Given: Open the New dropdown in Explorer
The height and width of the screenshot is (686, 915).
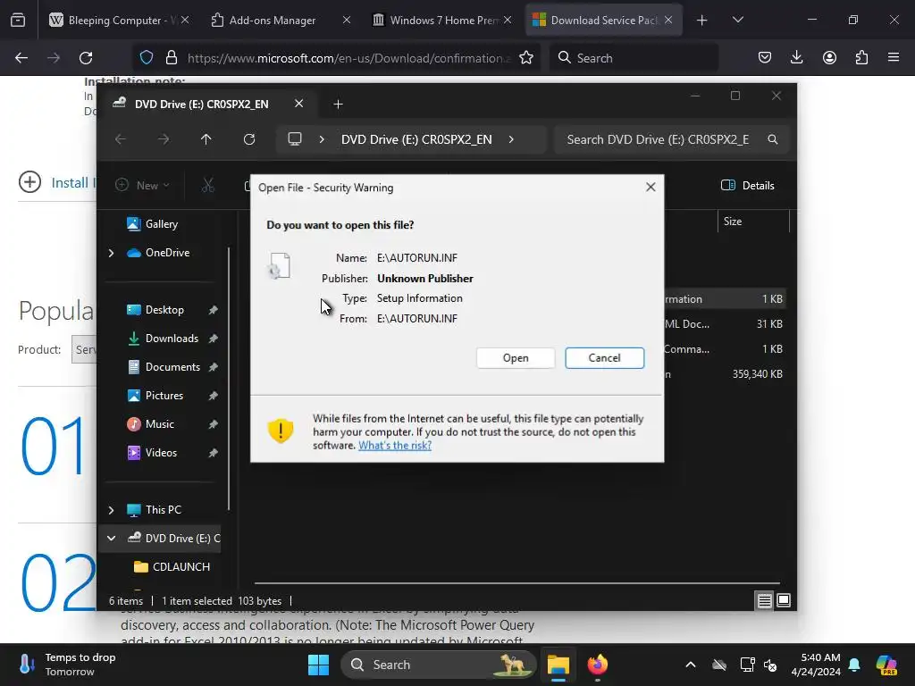Looking at the screenshot, I should pyautogui.click(x=142, y=186).
